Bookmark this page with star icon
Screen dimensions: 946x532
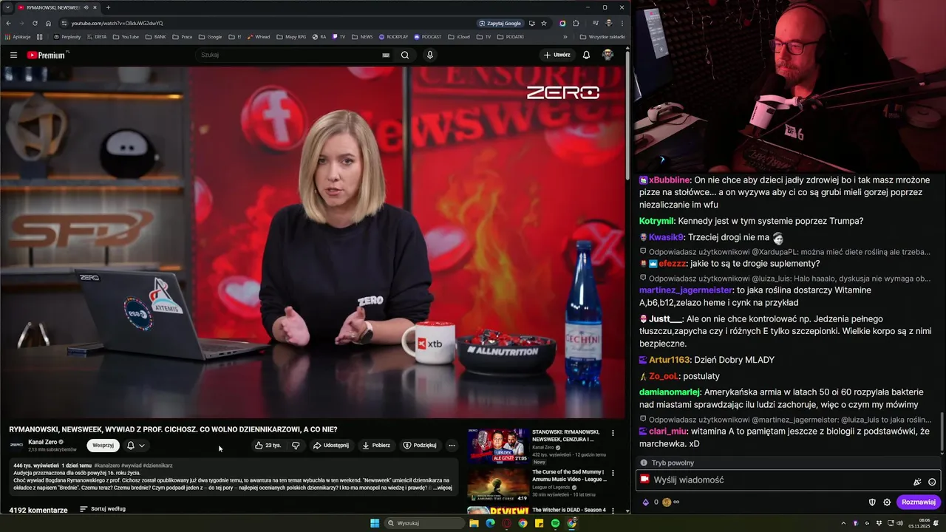click(544, 23)
